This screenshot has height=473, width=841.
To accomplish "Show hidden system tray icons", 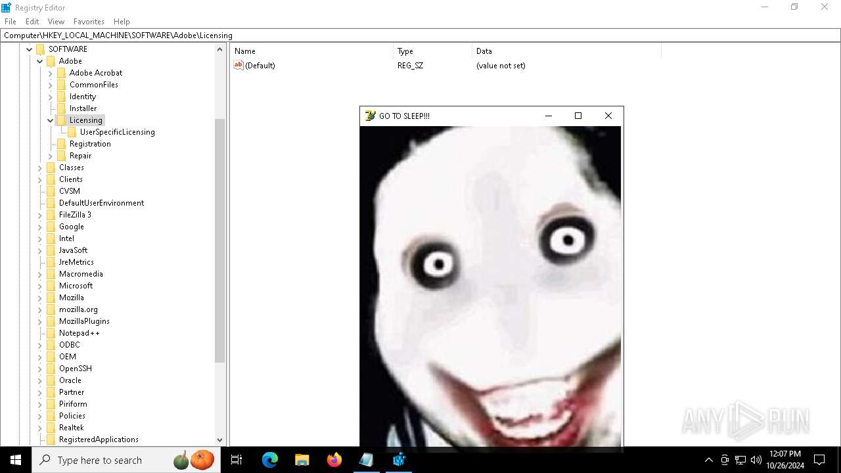I will 708,460.
